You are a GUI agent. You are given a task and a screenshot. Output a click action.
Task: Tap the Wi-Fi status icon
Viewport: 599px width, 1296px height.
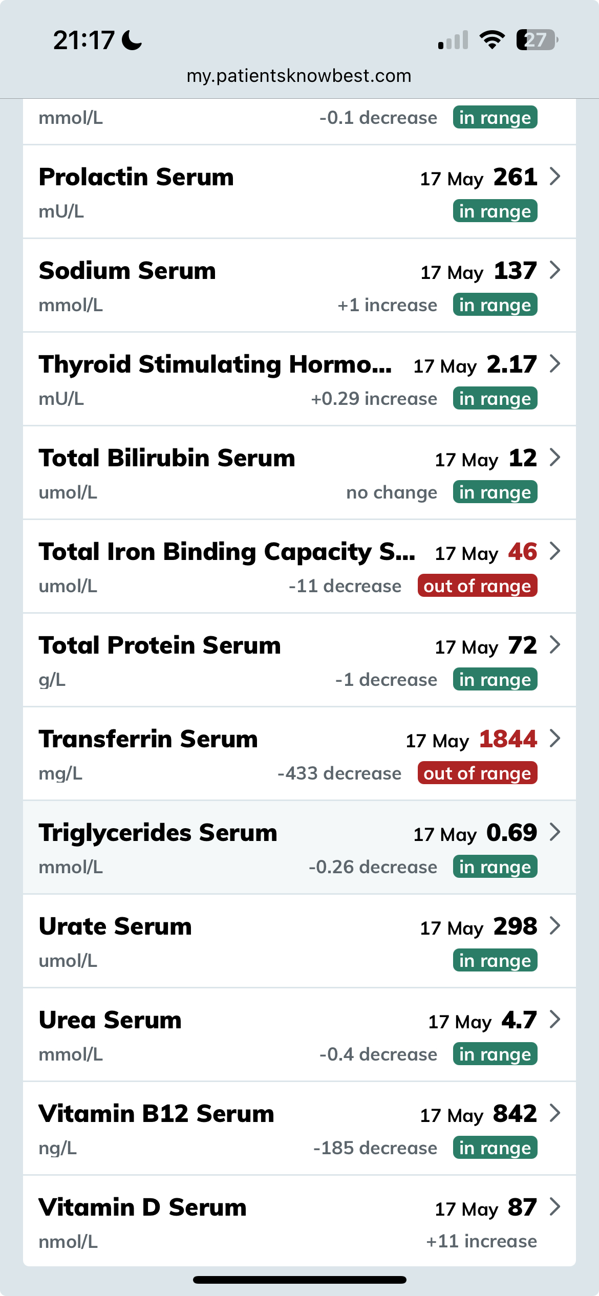point(492,40)
